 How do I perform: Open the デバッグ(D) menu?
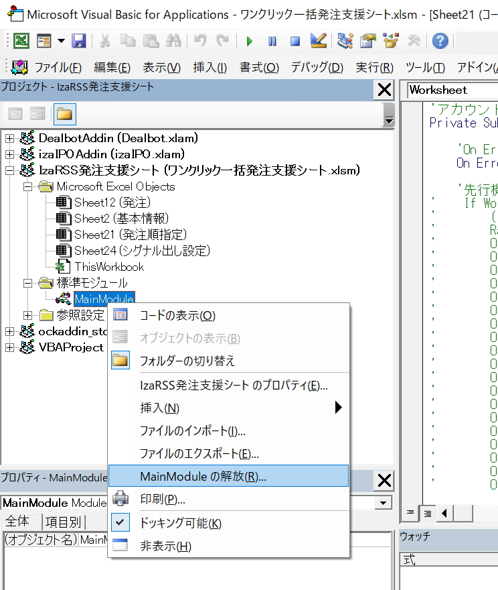click(x=317, y=68)
